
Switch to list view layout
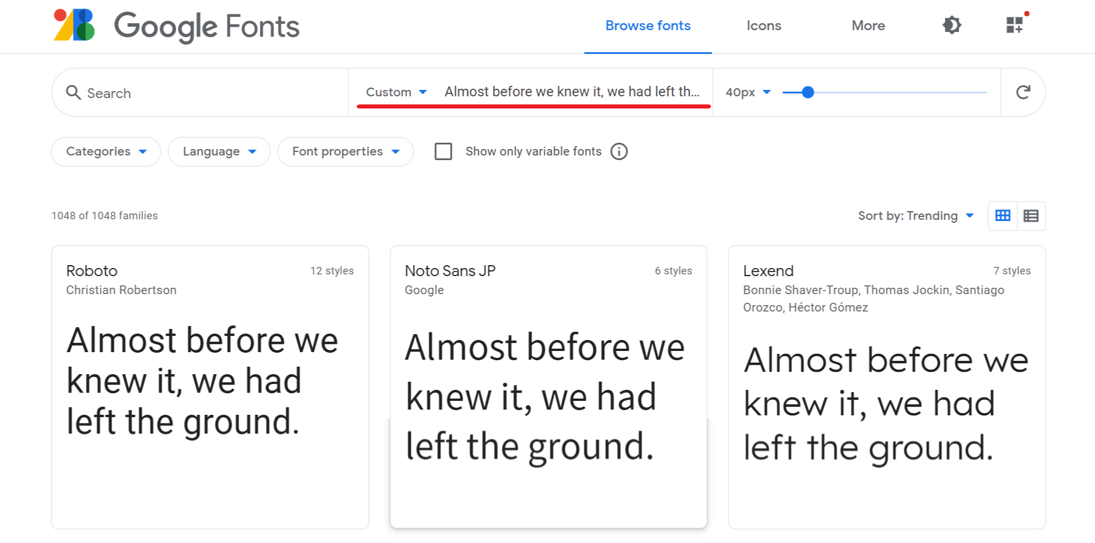click(1031, 215)
